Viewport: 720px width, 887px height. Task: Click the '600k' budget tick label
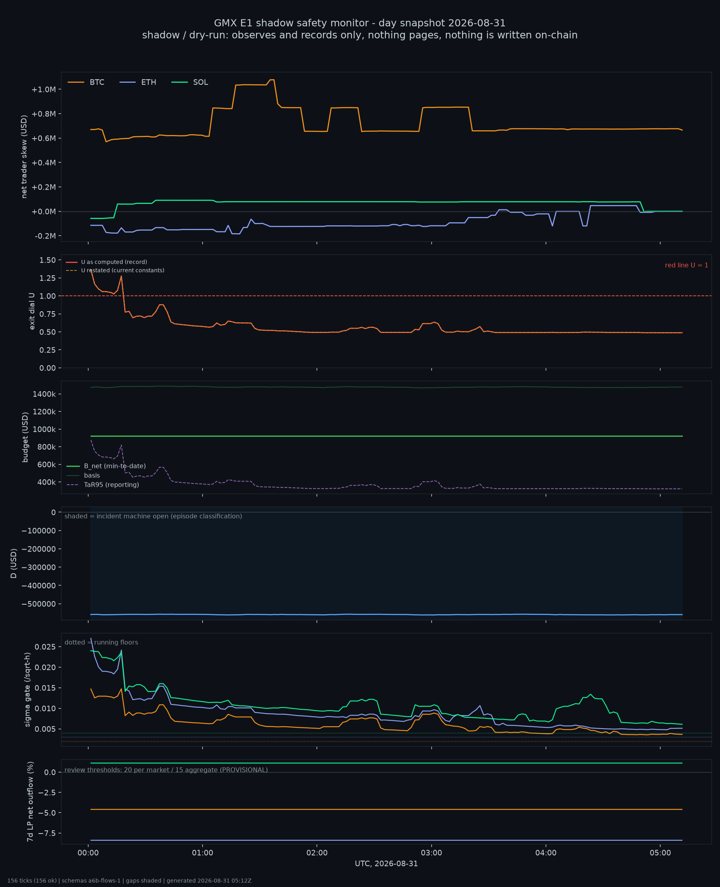(x=46, y=465)
